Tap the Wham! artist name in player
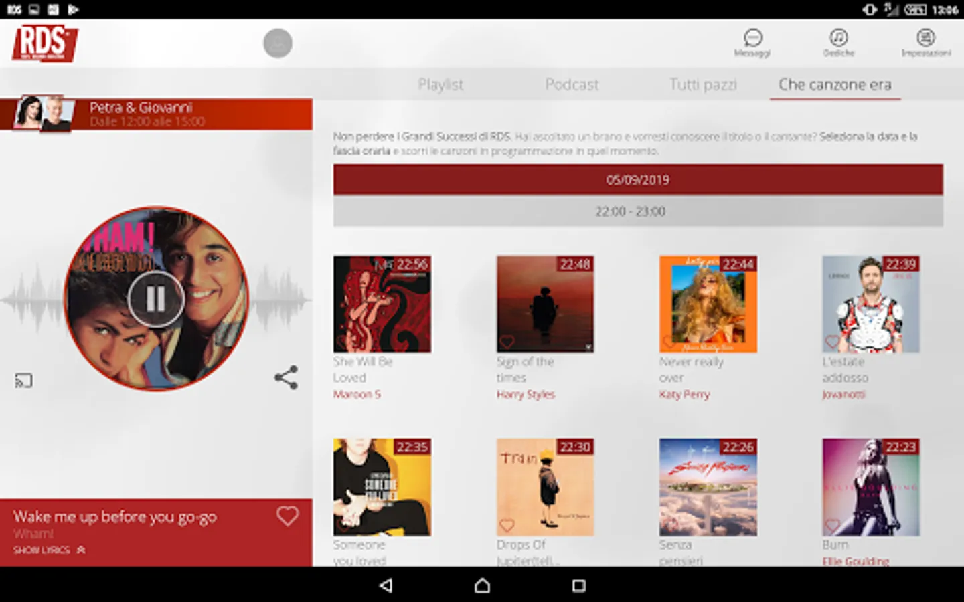964x602 pixels. [33, 534]
